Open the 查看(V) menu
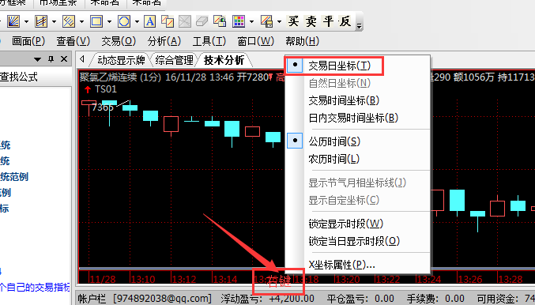535x305 pixels. click(x=73, y=41)
